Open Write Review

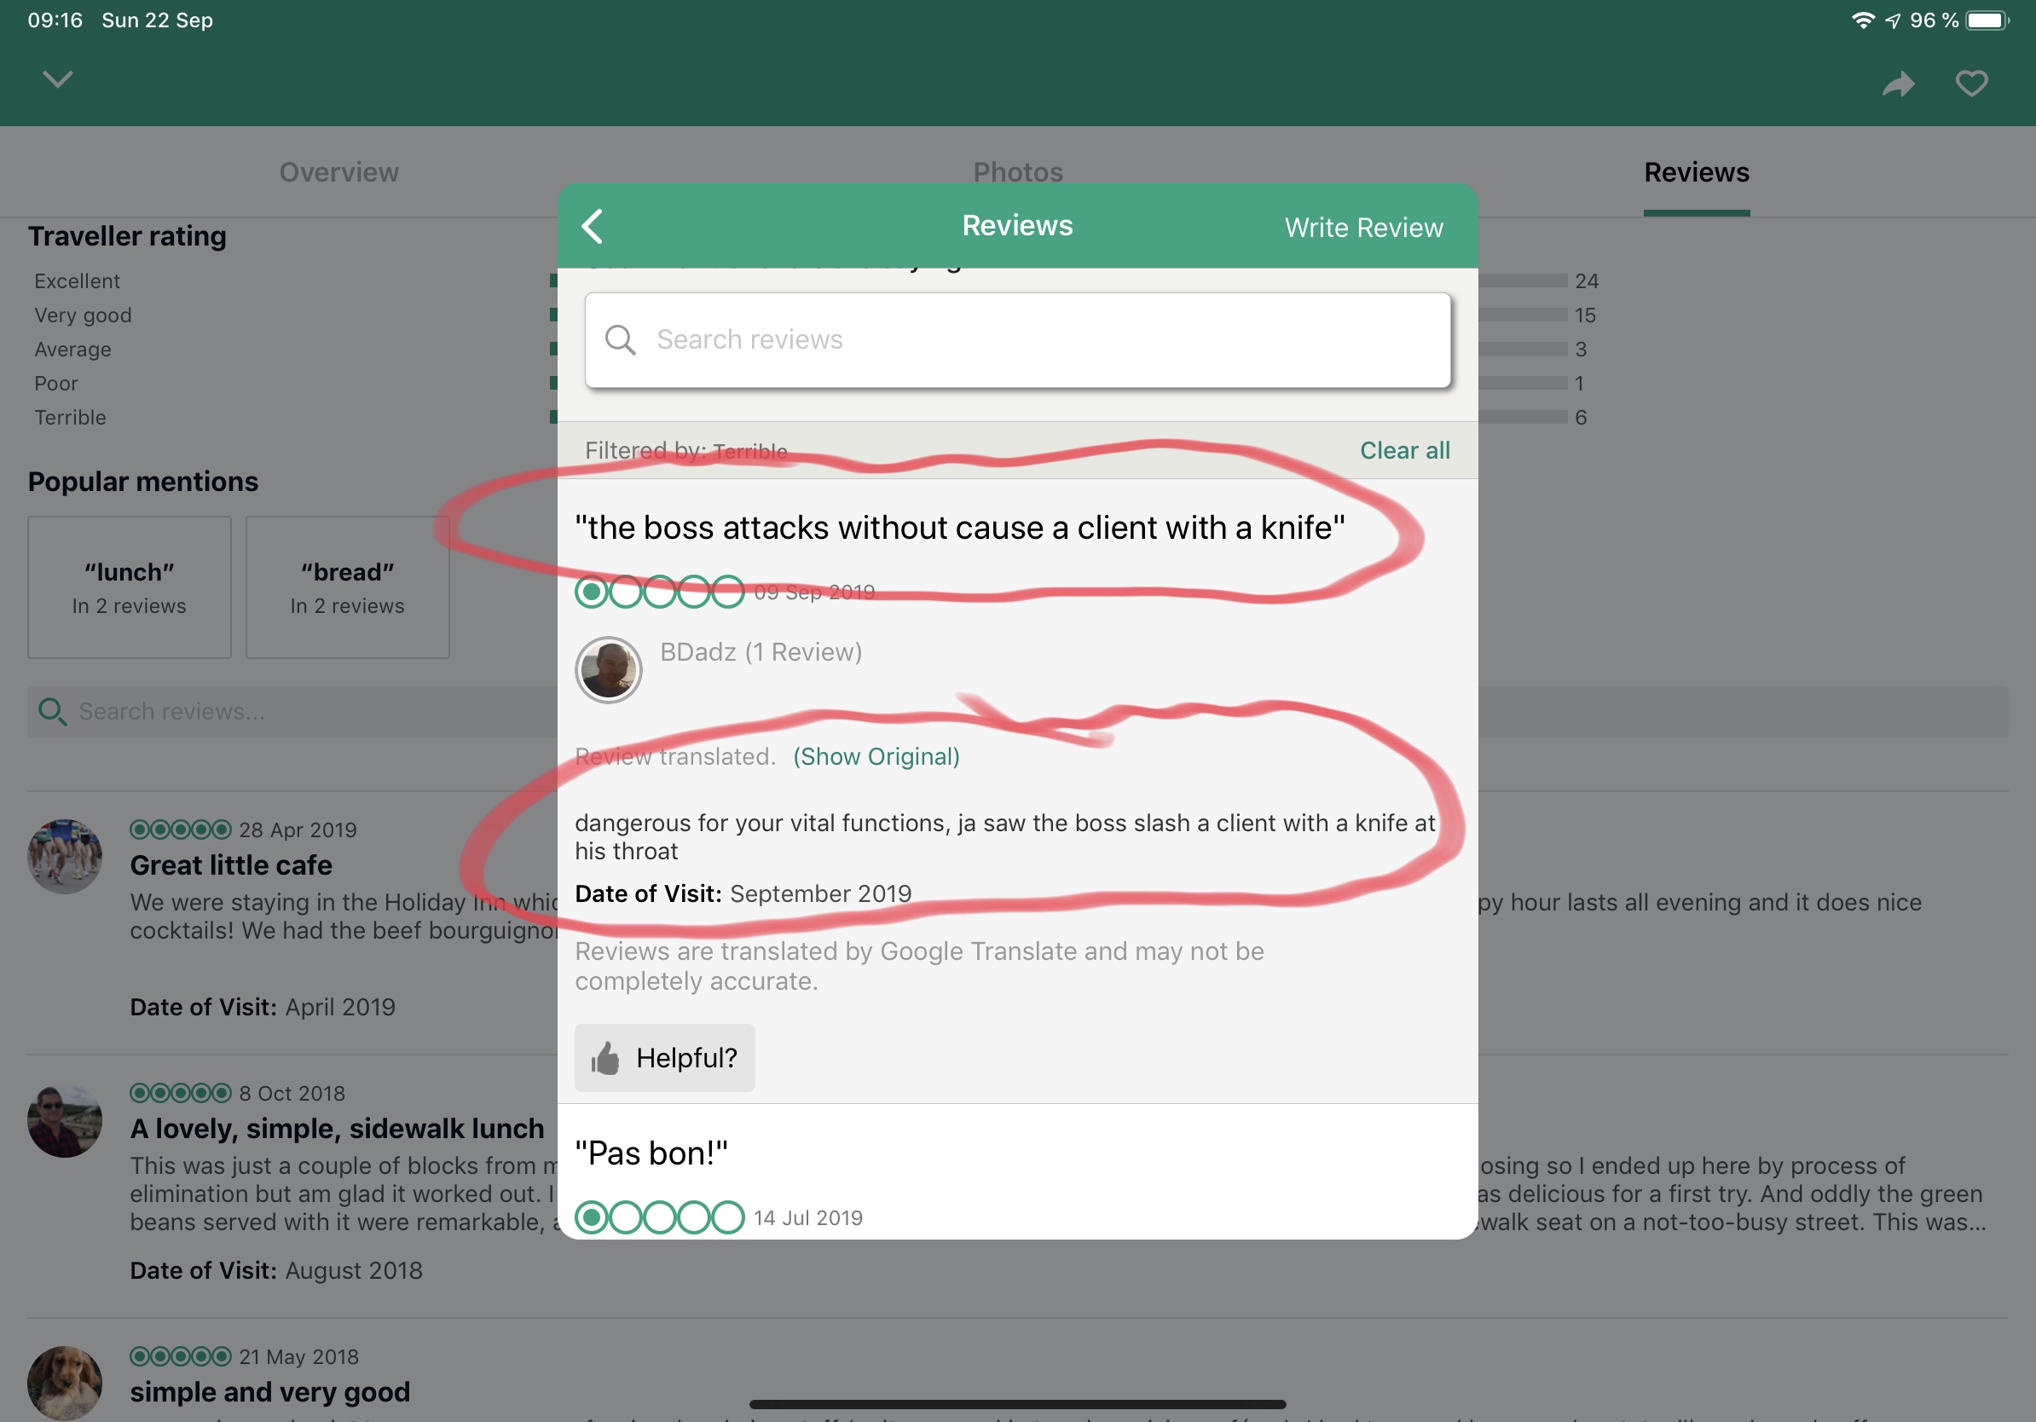[x=1363, y=228]
